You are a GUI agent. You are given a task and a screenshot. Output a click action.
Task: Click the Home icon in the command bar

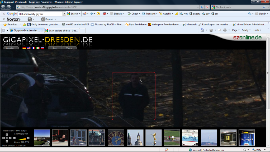pos(202,30)
